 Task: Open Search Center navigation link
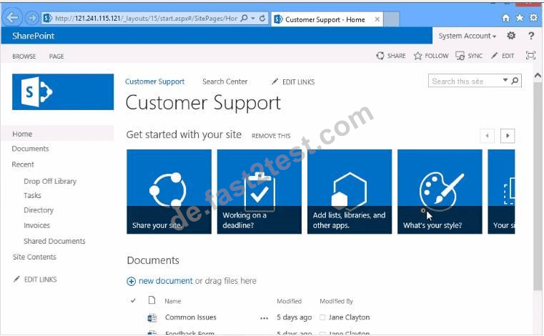pyautogui.click(x=224, y=81)
